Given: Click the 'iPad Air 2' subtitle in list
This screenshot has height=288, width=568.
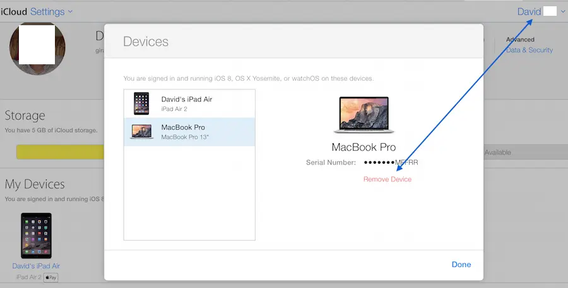Looking at the screenshot, I should tap(174, 109).
